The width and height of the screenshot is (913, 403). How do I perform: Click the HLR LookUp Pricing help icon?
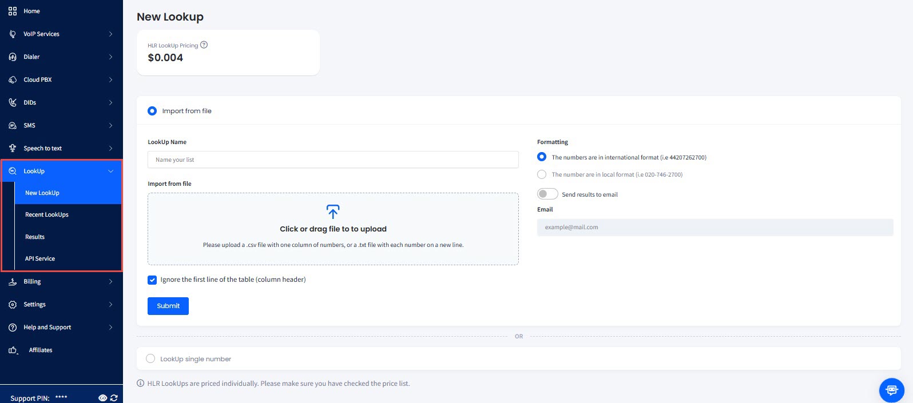tap(204, 45)
